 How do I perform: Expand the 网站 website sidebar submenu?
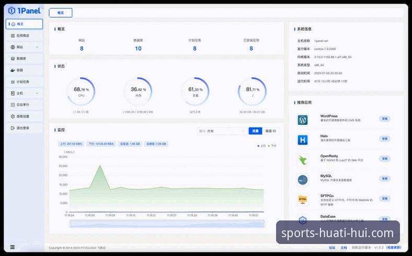point(24,47)
